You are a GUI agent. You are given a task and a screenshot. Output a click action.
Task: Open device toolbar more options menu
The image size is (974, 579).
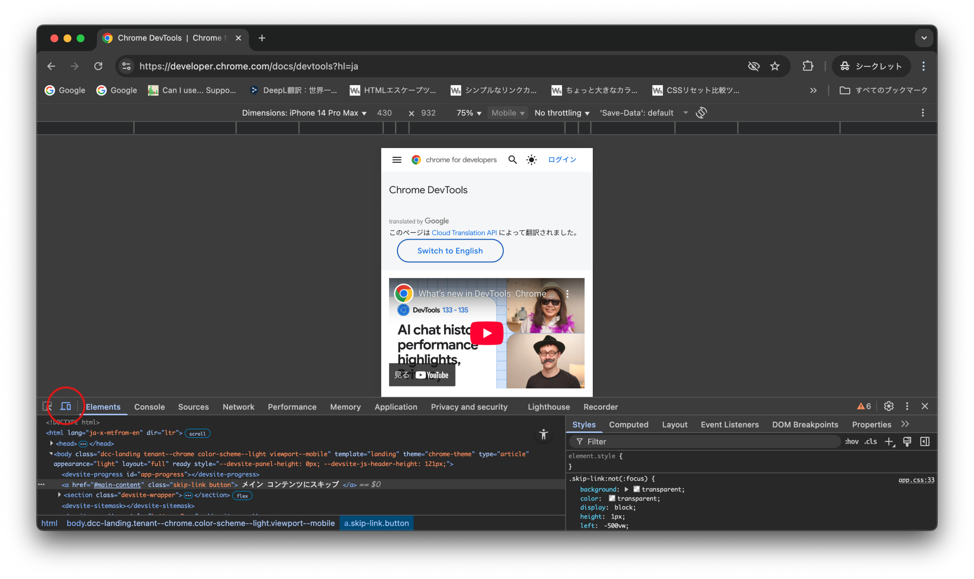[x=923, y=113]
